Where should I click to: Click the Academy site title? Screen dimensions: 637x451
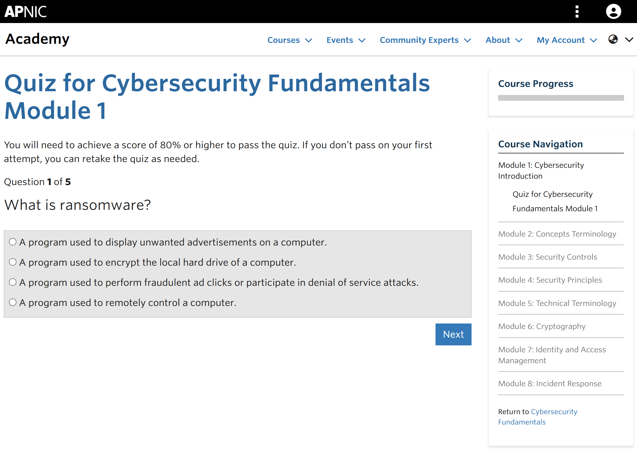click(37, 39)
